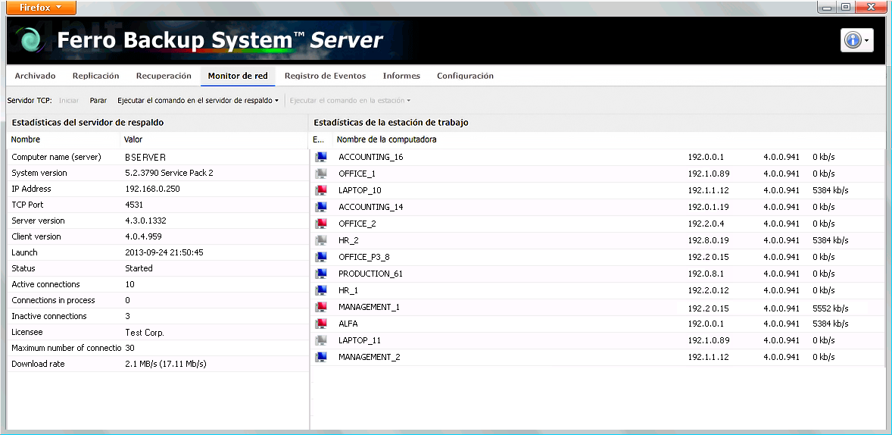The image size is (892, 435).
Task: Click the Ferro Backup System swirl logo
Action: [x=31, y=40]
